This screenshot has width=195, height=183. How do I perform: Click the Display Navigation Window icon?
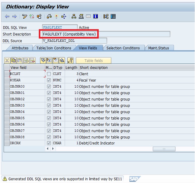88,16
